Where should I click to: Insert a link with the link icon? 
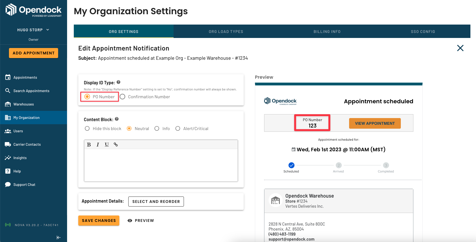coord(116,145)
